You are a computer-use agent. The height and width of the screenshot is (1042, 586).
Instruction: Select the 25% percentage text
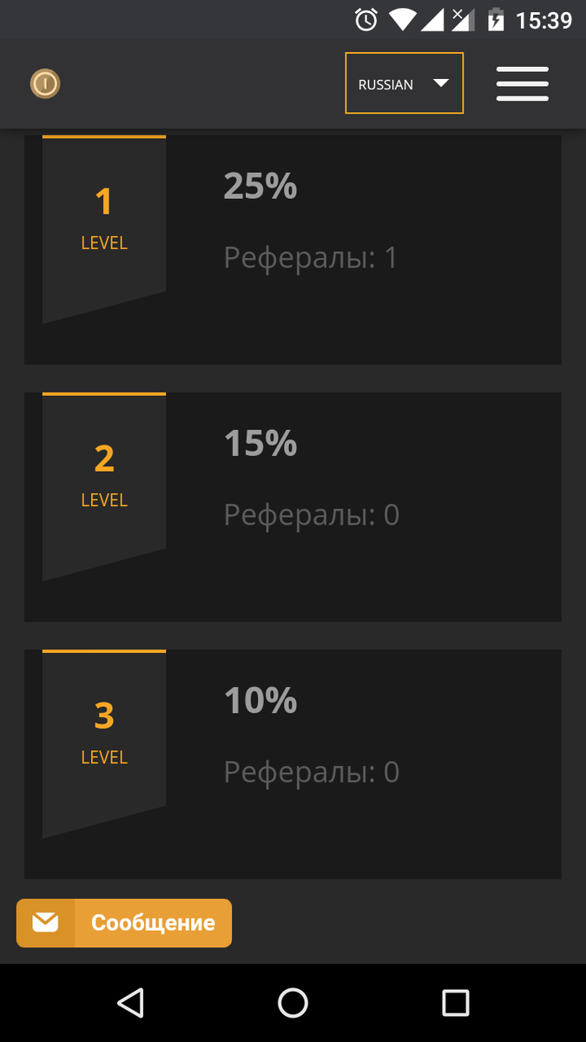pyautogui.click(x=260, y=186)
